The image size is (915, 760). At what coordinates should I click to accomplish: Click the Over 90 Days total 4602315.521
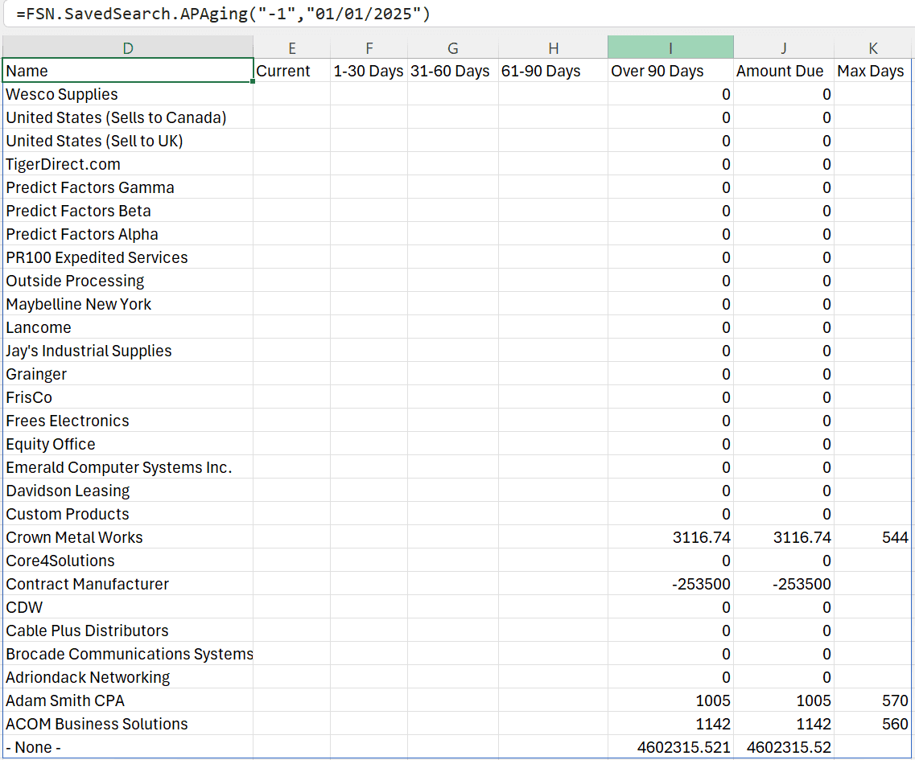click(670, 747)
